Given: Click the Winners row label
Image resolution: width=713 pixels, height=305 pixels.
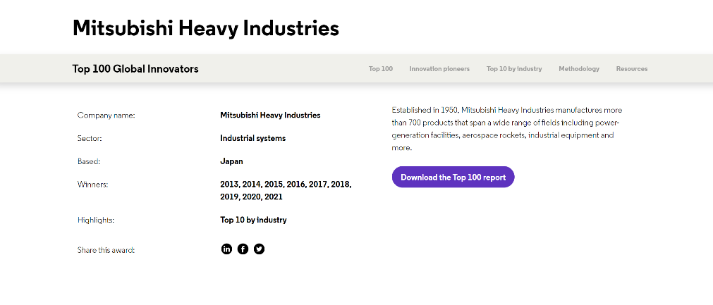Looking at the screenshot, I should pos(92,185).
